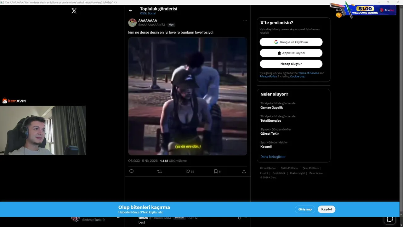Click the 'X'te yeni misin?' heading
This screenshot has width=403, height=227.
click(x=277, y=23)
